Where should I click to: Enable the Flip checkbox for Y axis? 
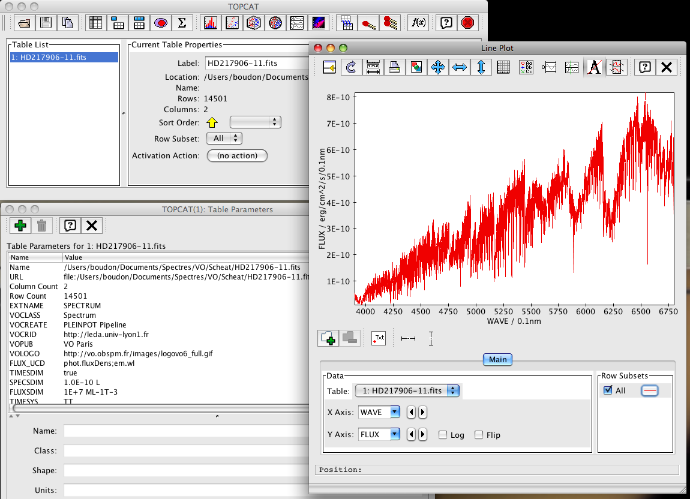[x=479, y=435]
